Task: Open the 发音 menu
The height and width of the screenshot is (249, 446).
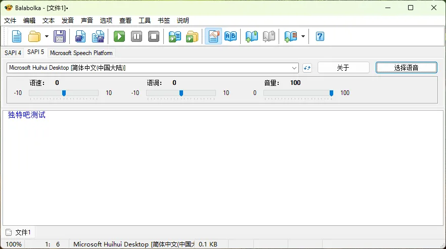Action: [68, 21]
